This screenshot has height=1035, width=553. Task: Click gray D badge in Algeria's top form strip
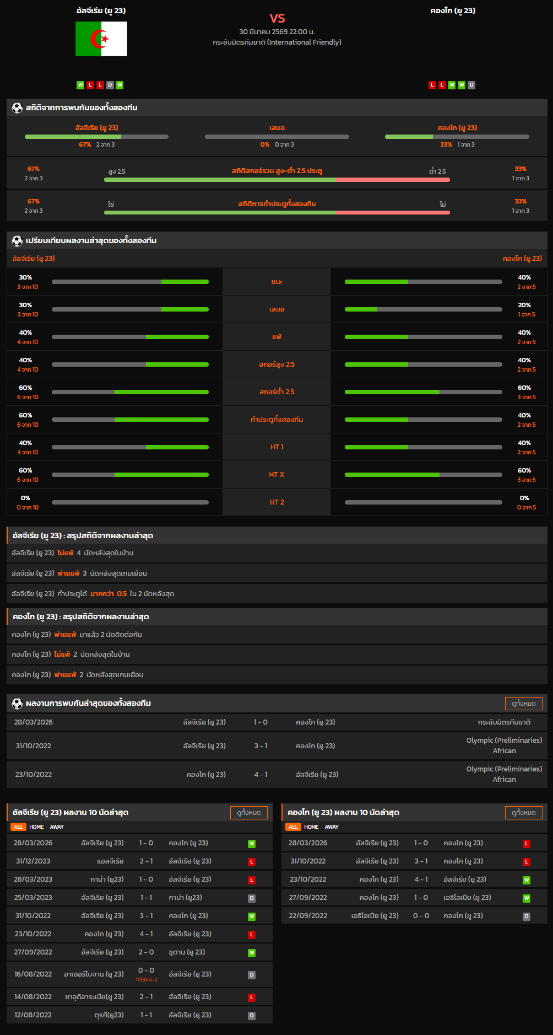pos(110,85)
